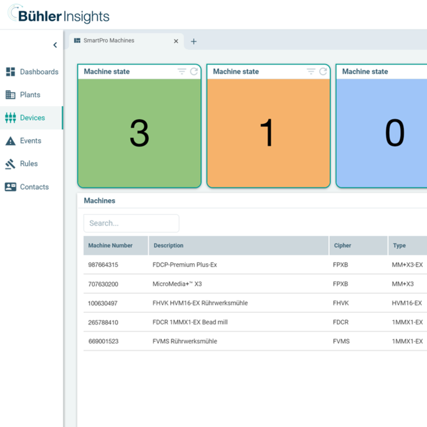Viewport: 427px width, 427px height.
Task: Click the filter icon on green Machine state card
Action: point(182,72)
